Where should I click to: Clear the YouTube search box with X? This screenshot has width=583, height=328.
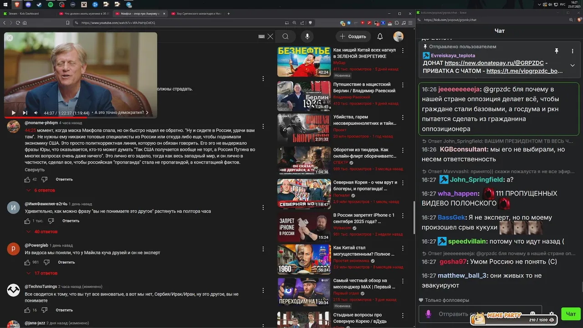tap(270, 36)
